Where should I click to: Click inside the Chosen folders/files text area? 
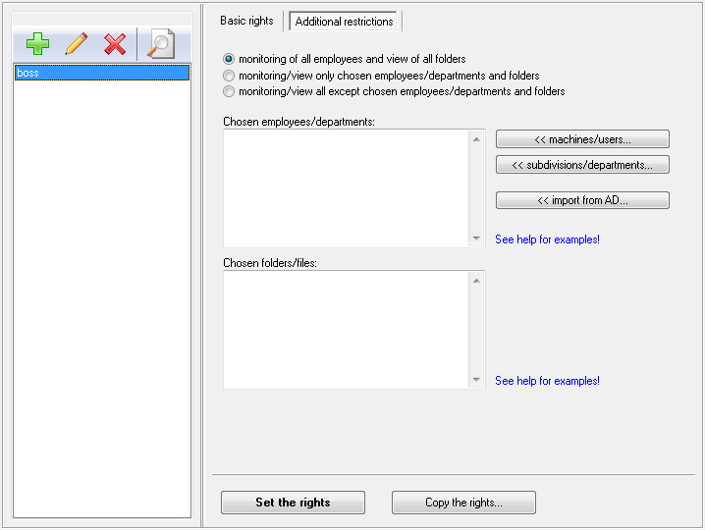pos(346,330)
